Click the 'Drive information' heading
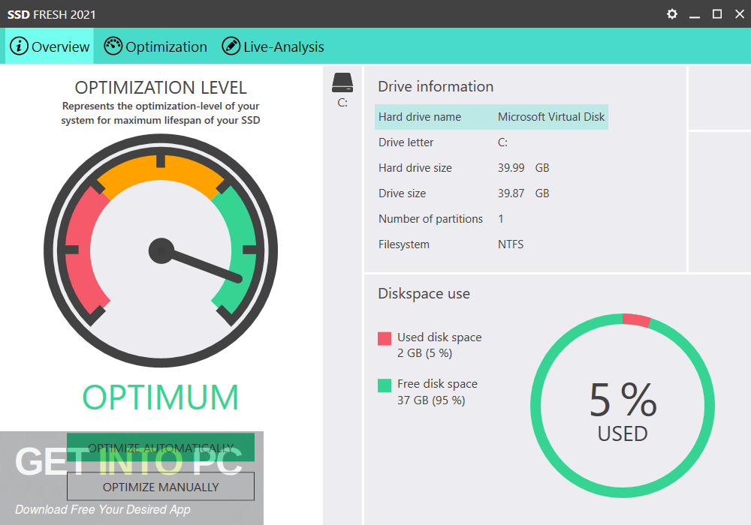Screen dimensions: 751x525 (436, 86)
